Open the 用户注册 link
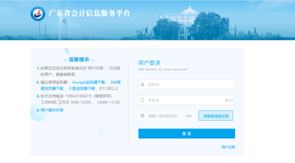 pyautogui.click(x=228, y=147)
